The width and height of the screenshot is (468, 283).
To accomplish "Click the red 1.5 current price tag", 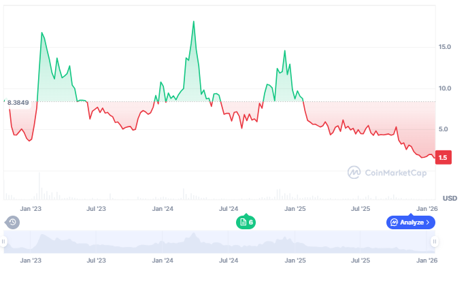I will 442,158.
